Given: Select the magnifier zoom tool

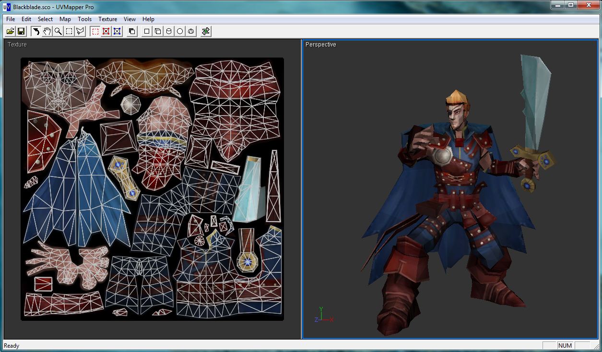Looking at the screenshot, I should (58, 31).
